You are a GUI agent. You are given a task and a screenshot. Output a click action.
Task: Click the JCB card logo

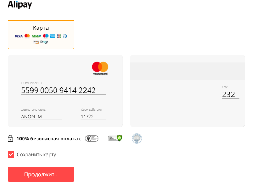pyautogui.click(x=59, y=36)
